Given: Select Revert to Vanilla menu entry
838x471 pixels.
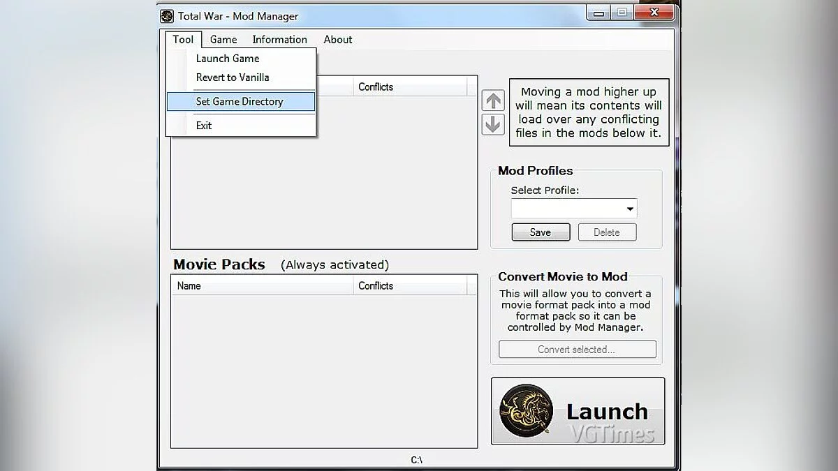Looking at the screenshot, I should coord(233,77).
